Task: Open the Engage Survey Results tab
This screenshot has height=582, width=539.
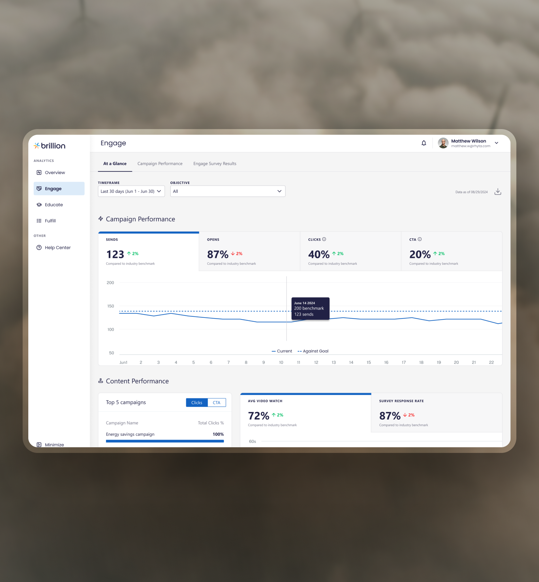Action: (x=215, y=164)
